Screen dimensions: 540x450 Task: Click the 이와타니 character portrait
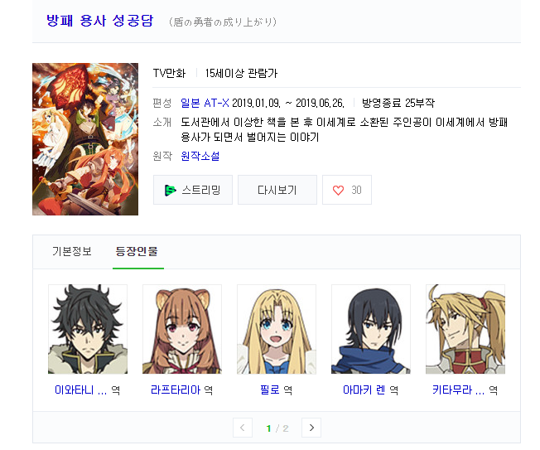pos(88,329)
